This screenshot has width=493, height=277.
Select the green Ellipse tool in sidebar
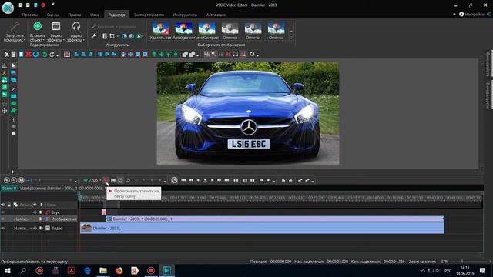point(13,103)
